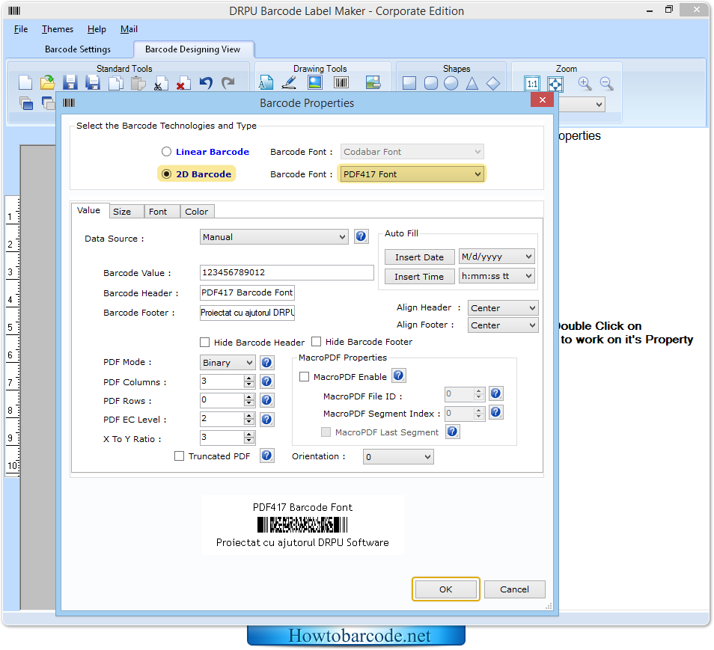This screenshot has width=714, height=650.
Task: Click the Save As icon in Standard Tools
Action: 93,83
